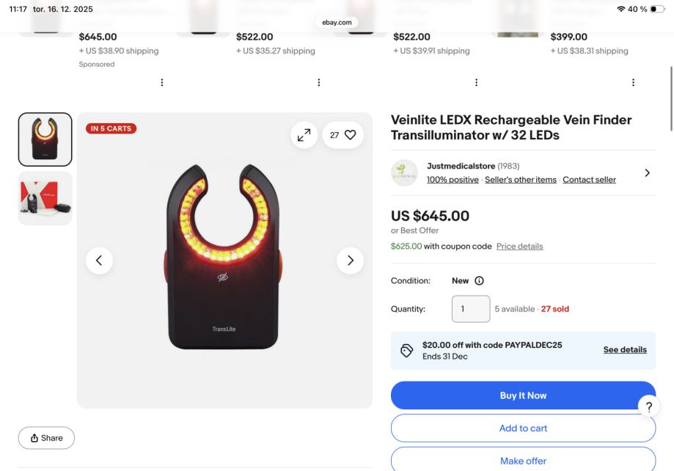Show the next product image
Viewport: 674px width, 471px height.
pyautogui.click(x=350, y=260)
